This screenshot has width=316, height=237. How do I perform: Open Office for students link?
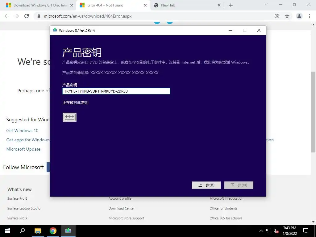tap(223, 208)
